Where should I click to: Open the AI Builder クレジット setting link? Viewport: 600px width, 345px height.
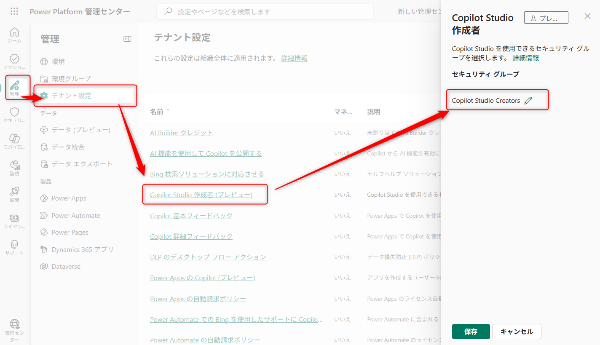pyautogui.click(x=181, y=133)
